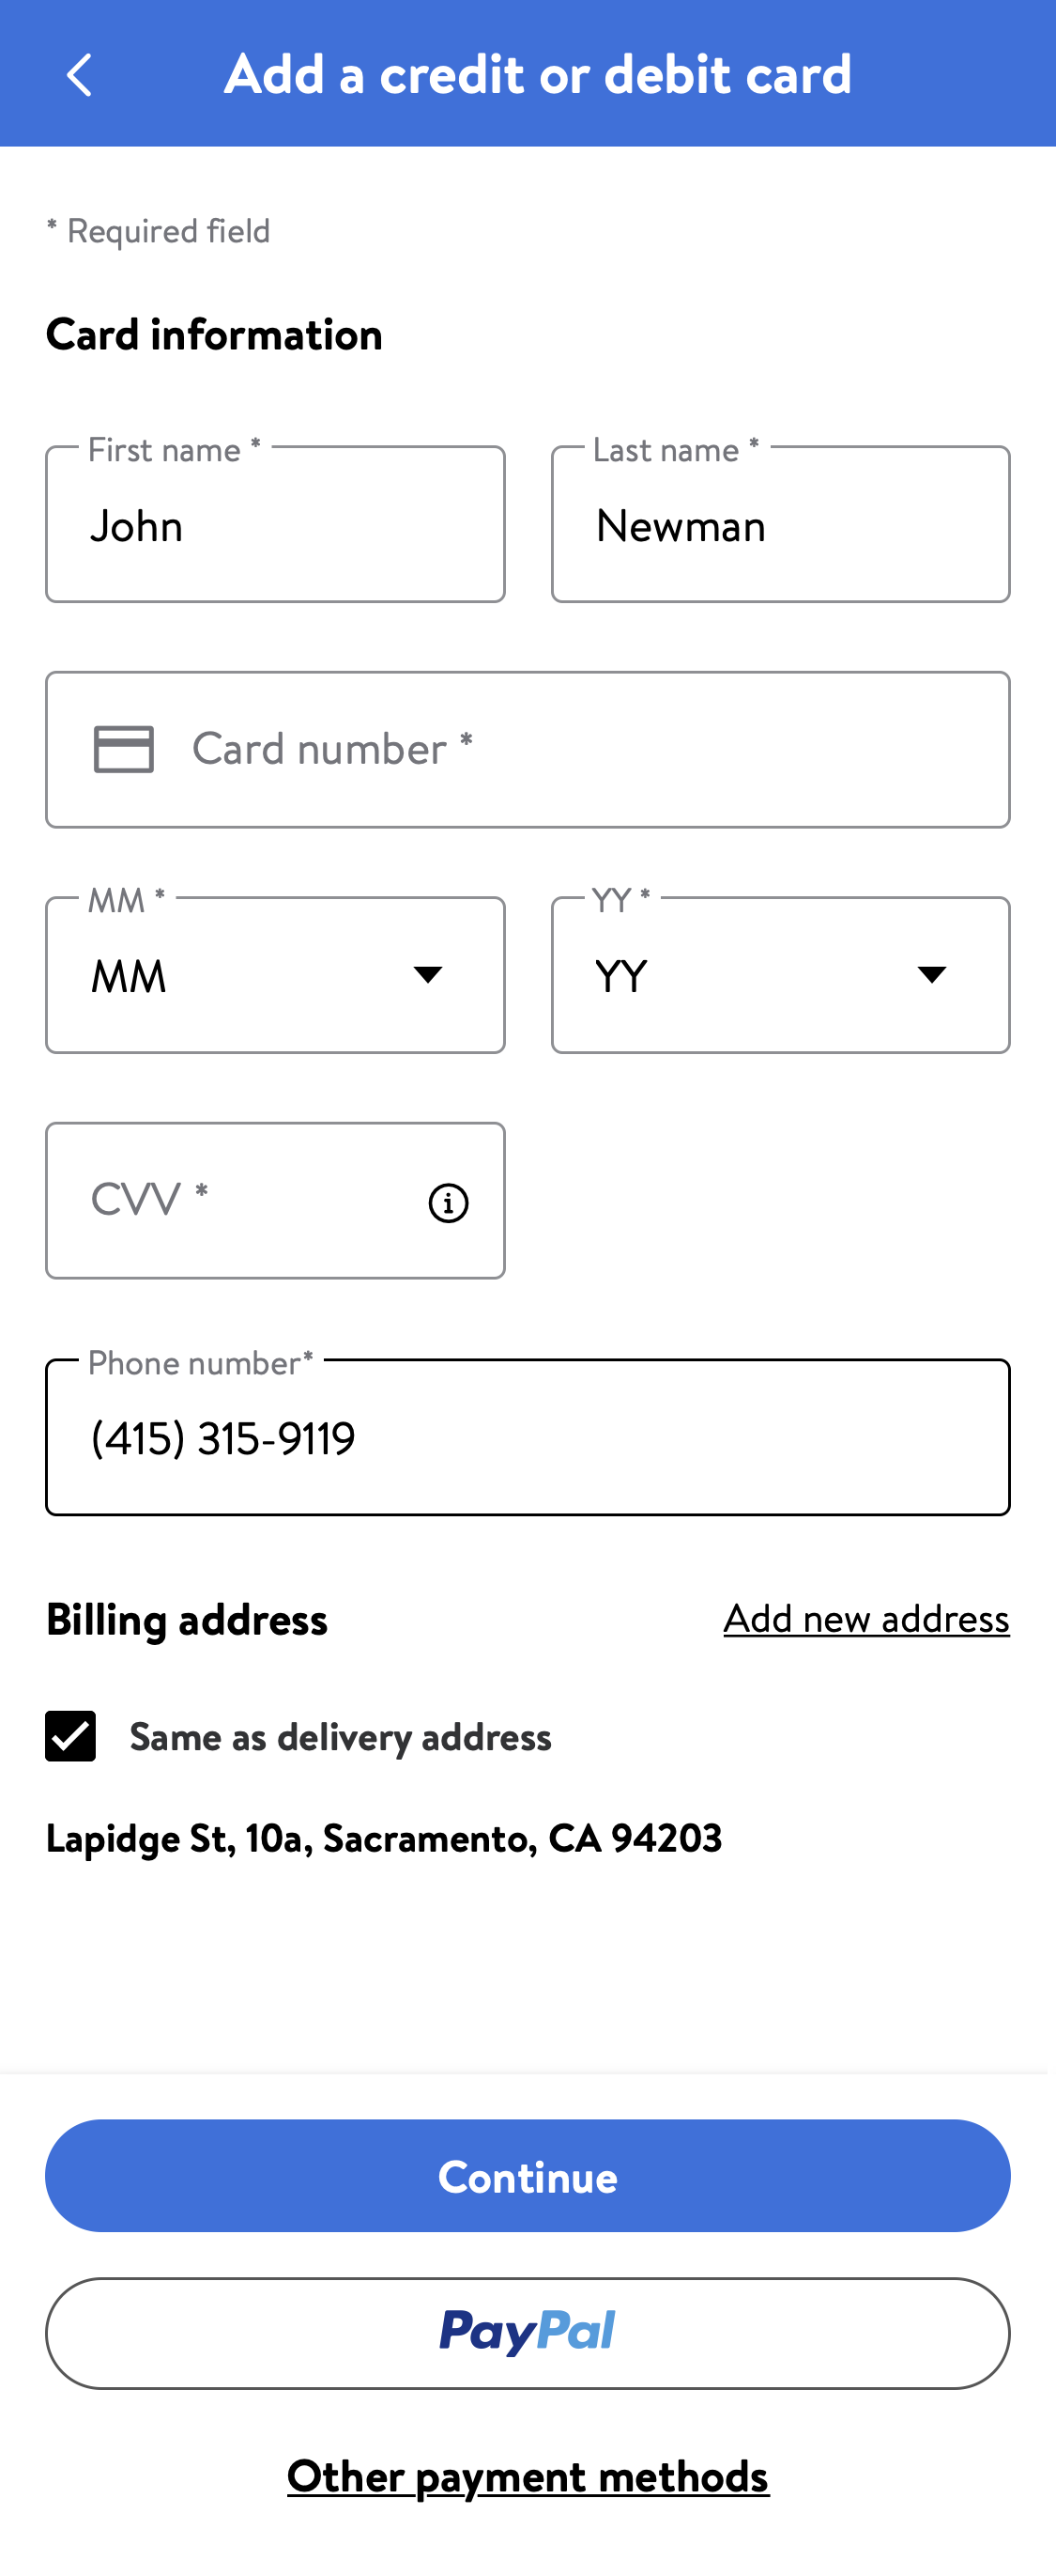Select the Card information section header
The width and height of the screenshot is (1056, 2576).
[x=213, y=334]
